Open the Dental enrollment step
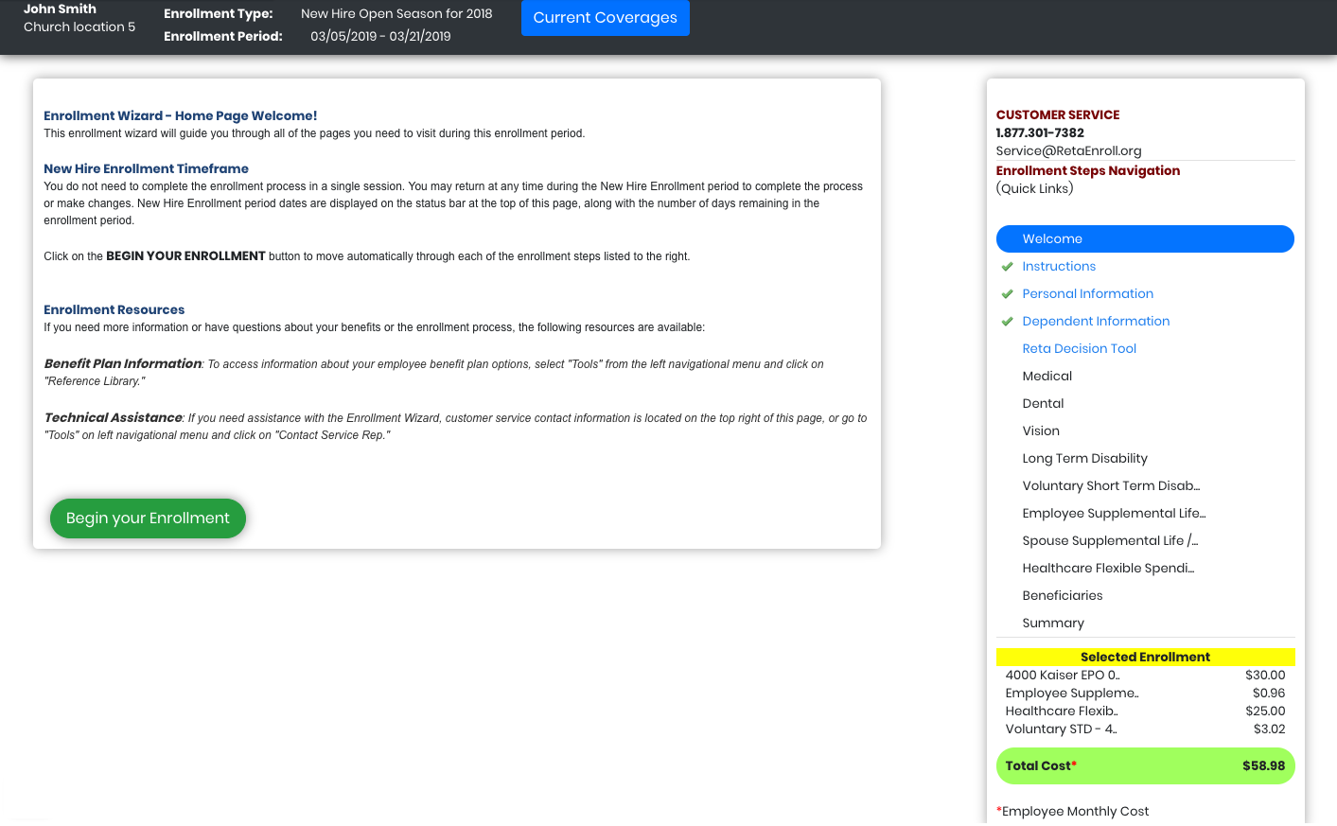 pyautogui.click(x=1043, y=403)
